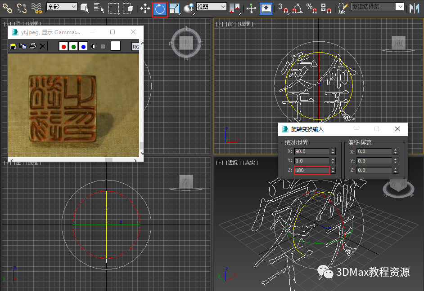The height and width of the screenshot is (291, 424).
Task: Activate the Select and Rotate tool
Action: point(160,9)
